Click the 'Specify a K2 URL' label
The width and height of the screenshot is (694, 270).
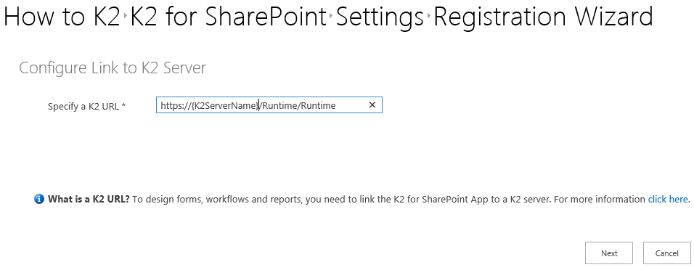[x=87, y=106]
